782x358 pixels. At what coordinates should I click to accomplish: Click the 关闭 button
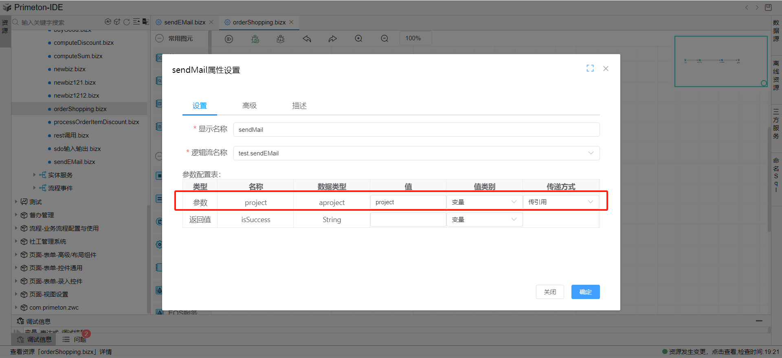click(x=550, y=292)
